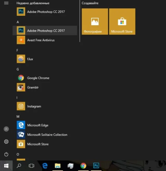Open the Start menu hamburger icon
Screen dimensions: 166x171
coord(6,3)
